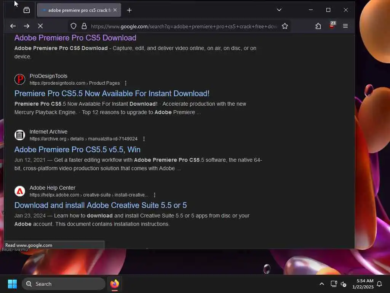The height and width of the screenshot is (293, 390).
Task: Click Adobe Help Center site name
Action: click(53, 188)
